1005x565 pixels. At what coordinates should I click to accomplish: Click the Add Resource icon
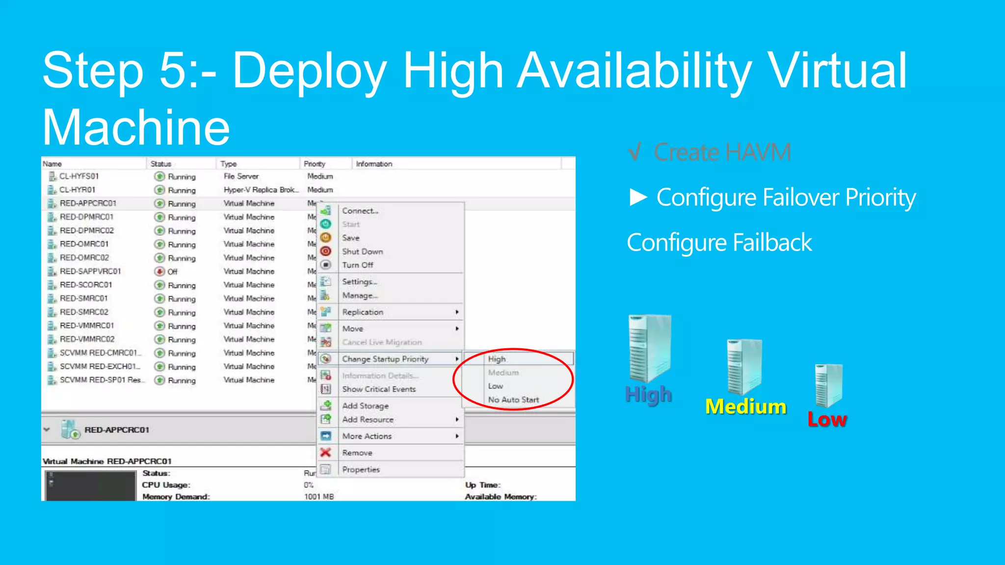click(326, 419)
